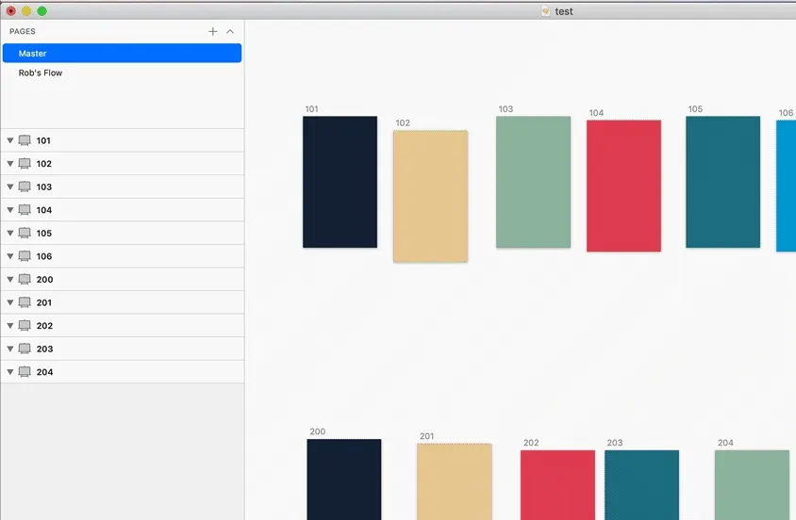Click canvas title label 105
The image size is (796, 520).
click(x=695, y=109)
